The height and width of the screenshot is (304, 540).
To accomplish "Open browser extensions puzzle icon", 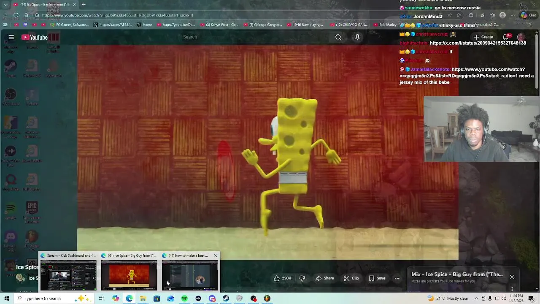I will (471, 15).
